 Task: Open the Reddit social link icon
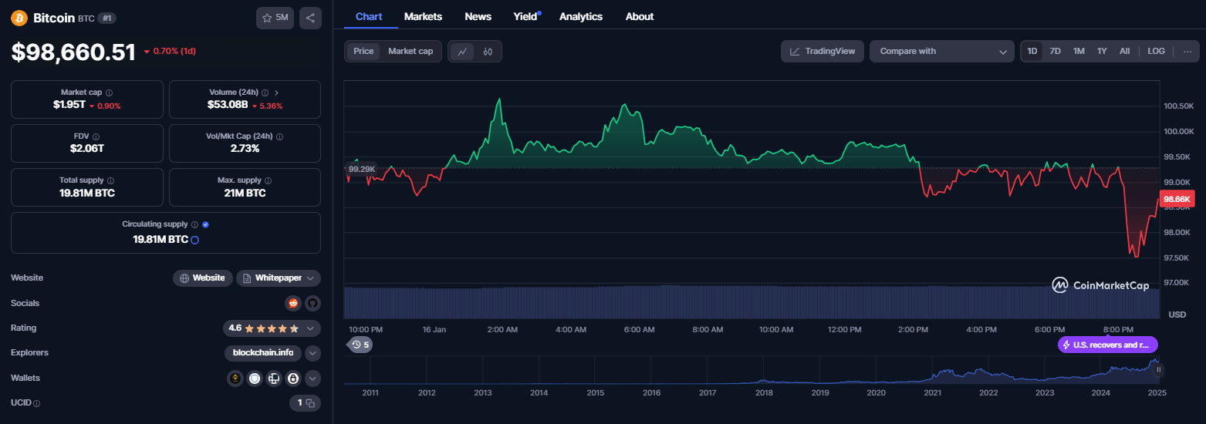pyautogui.click(x=292, y=303)
